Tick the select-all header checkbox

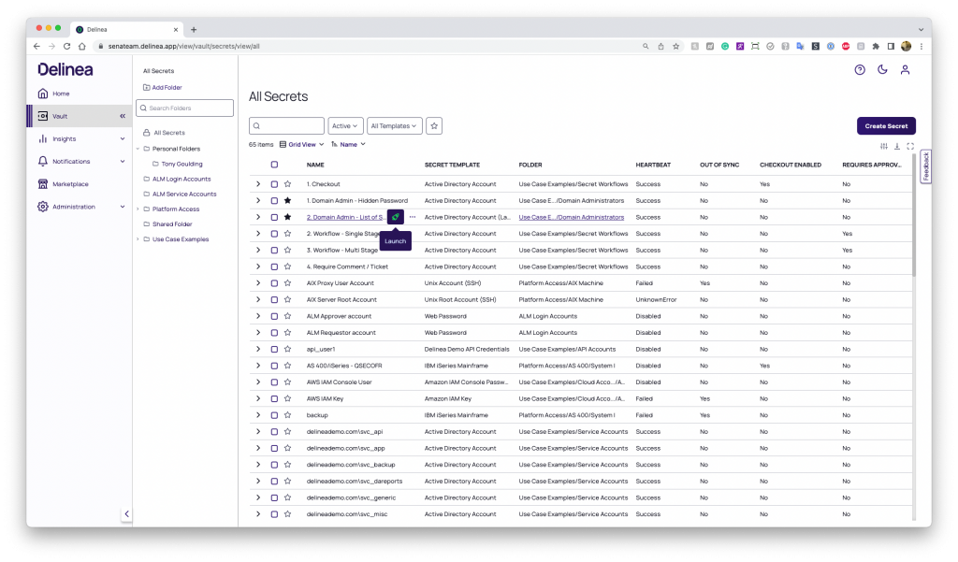pos(274,165)
